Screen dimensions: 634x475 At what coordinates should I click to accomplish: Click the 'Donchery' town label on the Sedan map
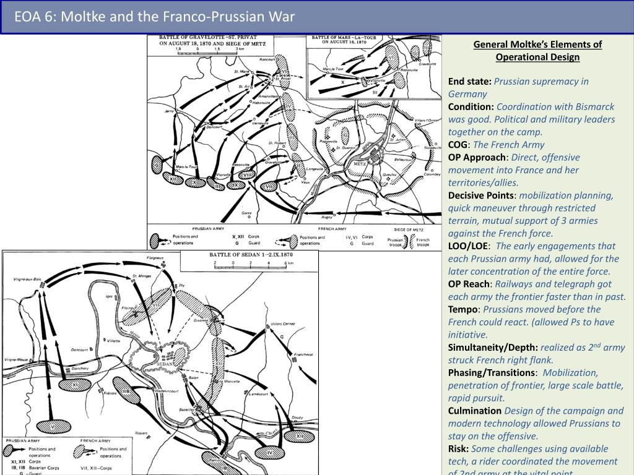[x=80, y=369]
